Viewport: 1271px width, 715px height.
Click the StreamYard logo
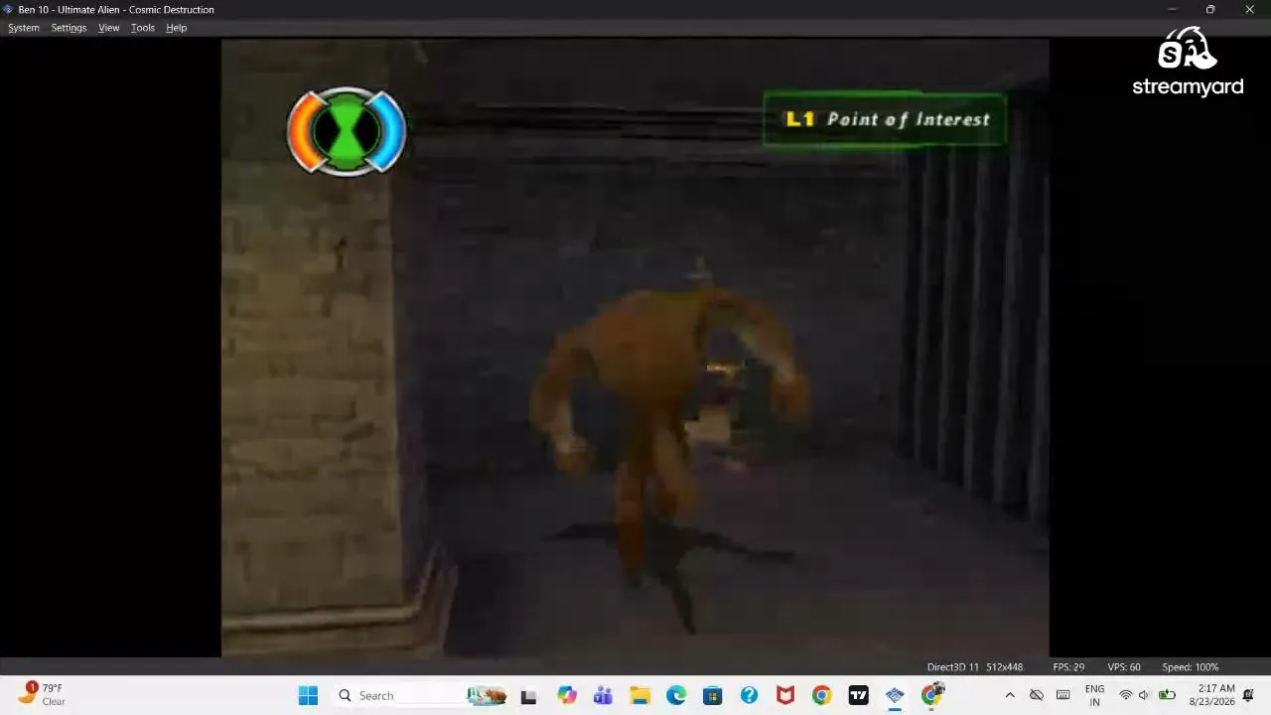(1188, 62)
